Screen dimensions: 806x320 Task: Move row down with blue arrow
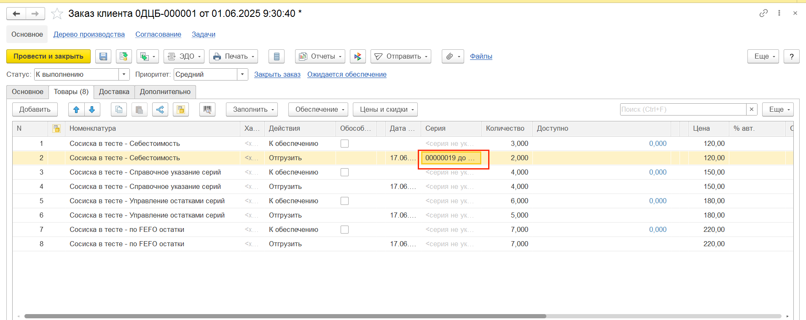click(92, 110)
